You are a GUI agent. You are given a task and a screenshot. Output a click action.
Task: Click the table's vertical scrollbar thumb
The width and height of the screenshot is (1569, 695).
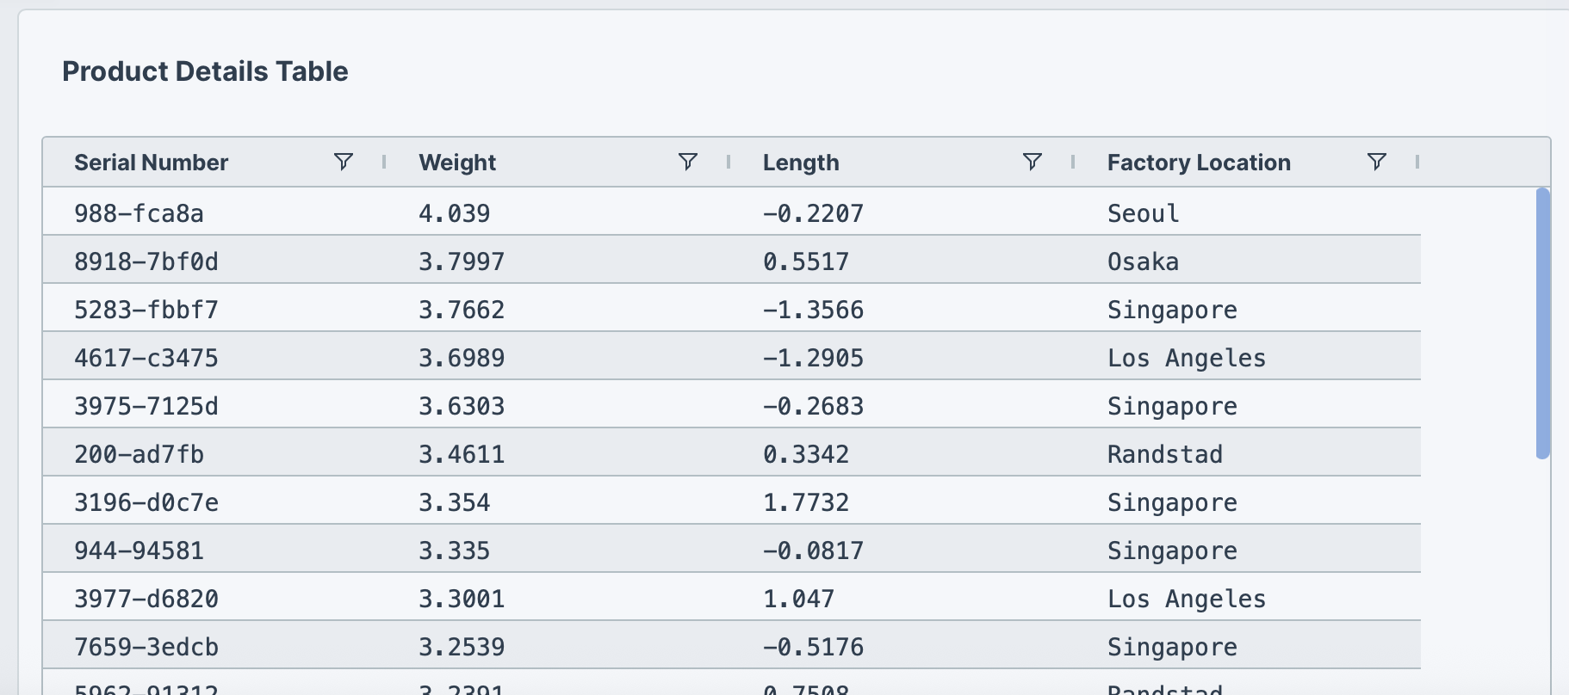click(1542, 323)
